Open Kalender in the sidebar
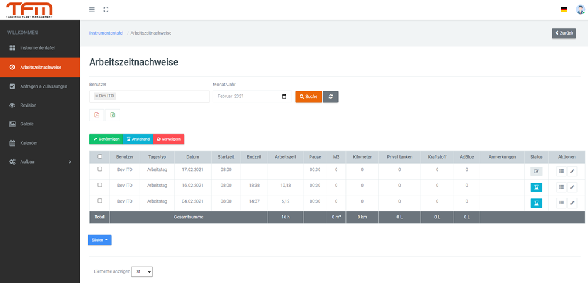Viewport: 588px width, 283px height. [x=40, y=143]
